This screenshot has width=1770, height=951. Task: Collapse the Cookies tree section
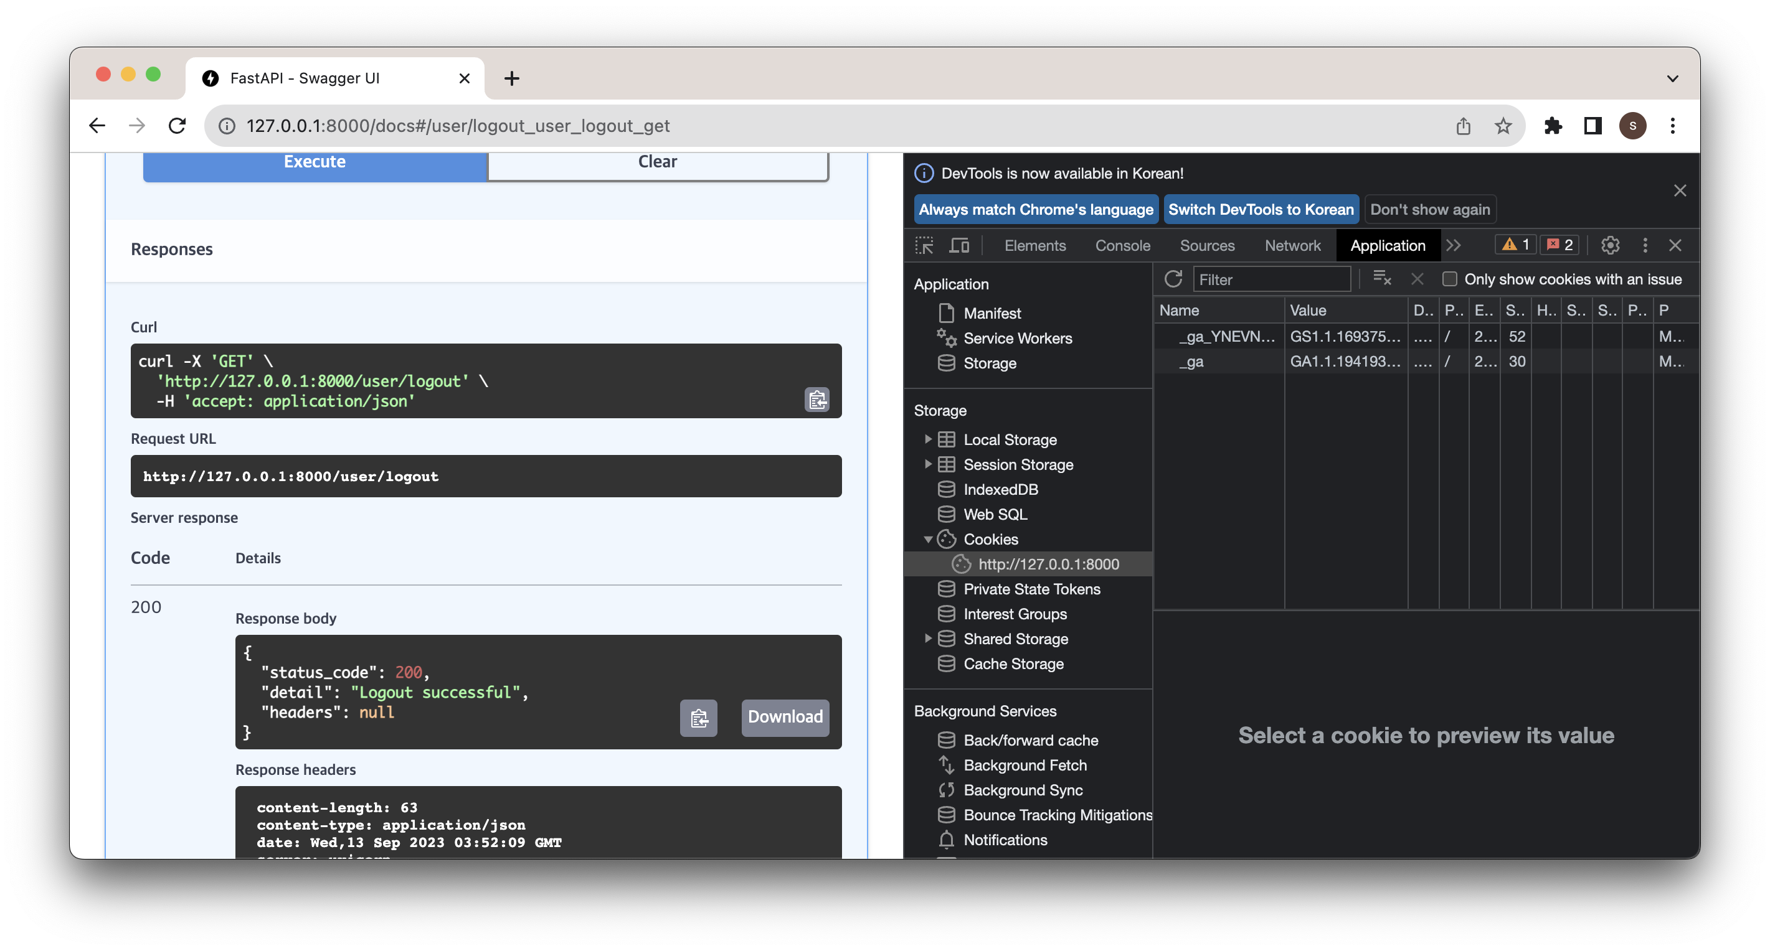pos(927,539)
